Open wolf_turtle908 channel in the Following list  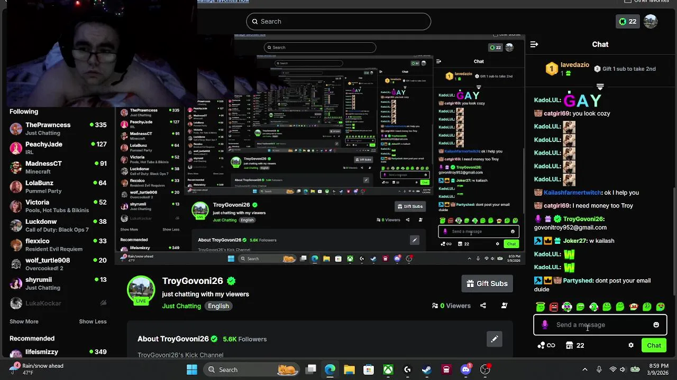(x=58, y=264)
